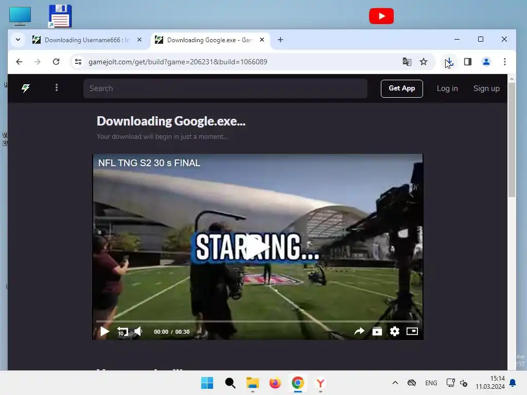527x395 pixels.
Task: Open the Windows Start menu
Action: (x=207, y=383)
